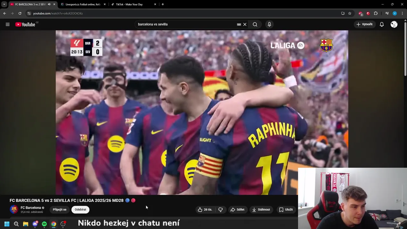Open Spotify from the taskbar
The image size is (407, 229).
pos(44,224)
